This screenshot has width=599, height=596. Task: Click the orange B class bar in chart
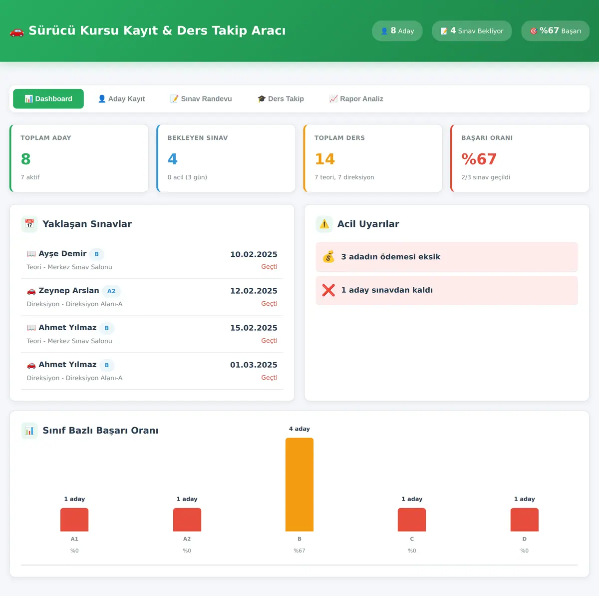coord(299,485)
